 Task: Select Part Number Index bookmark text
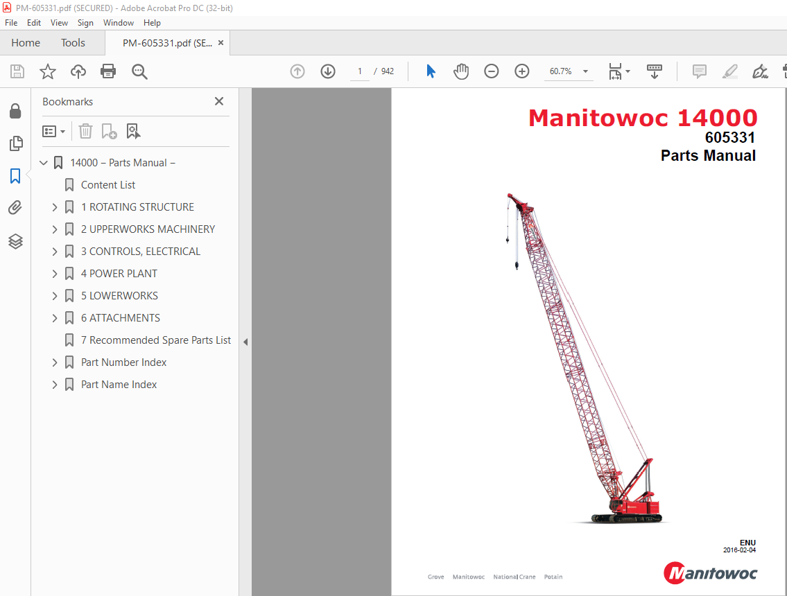[123, 362]
